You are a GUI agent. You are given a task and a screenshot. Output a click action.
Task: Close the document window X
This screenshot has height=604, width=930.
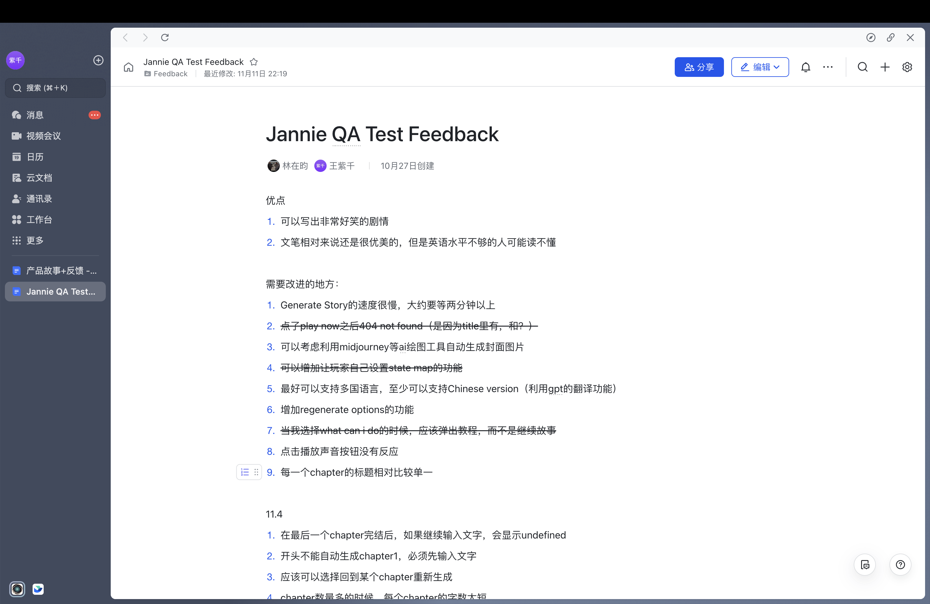point(910,38)
